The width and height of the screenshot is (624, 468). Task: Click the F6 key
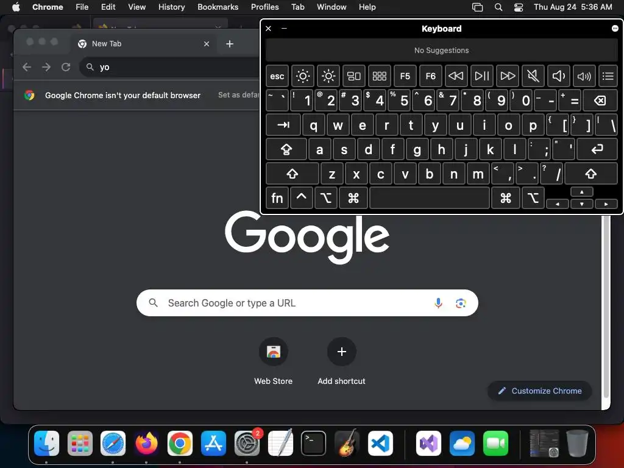tap(431, 76)
